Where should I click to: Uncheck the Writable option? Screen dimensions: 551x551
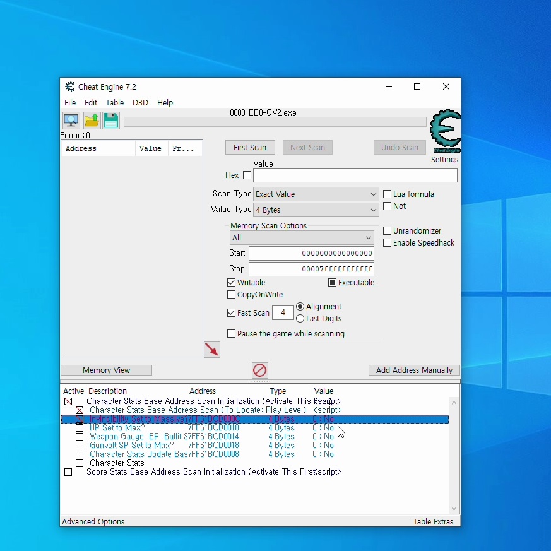pos(231,283)
